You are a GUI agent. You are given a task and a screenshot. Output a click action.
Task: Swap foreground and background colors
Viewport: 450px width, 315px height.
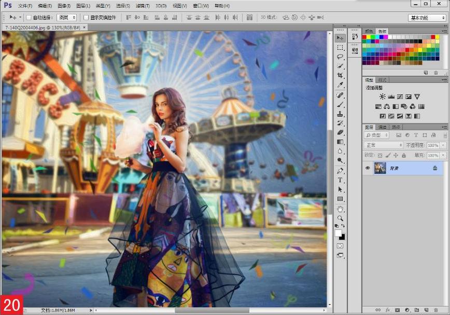(x=343, y=226)
